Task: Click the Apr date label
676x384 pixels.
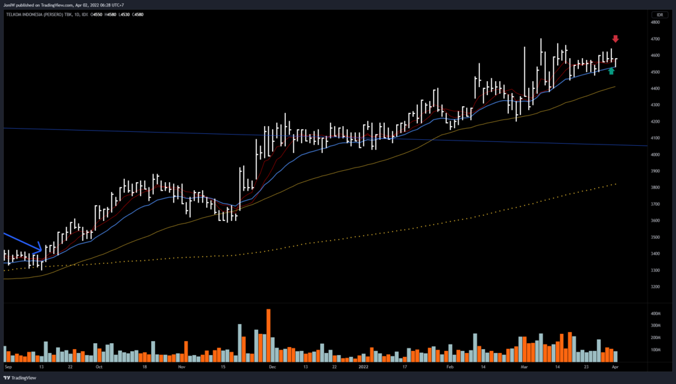Action: pyautogui.click(x=615, y=365)
